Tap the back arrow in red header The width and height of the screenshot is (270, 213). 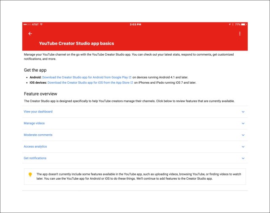[30, 34]
